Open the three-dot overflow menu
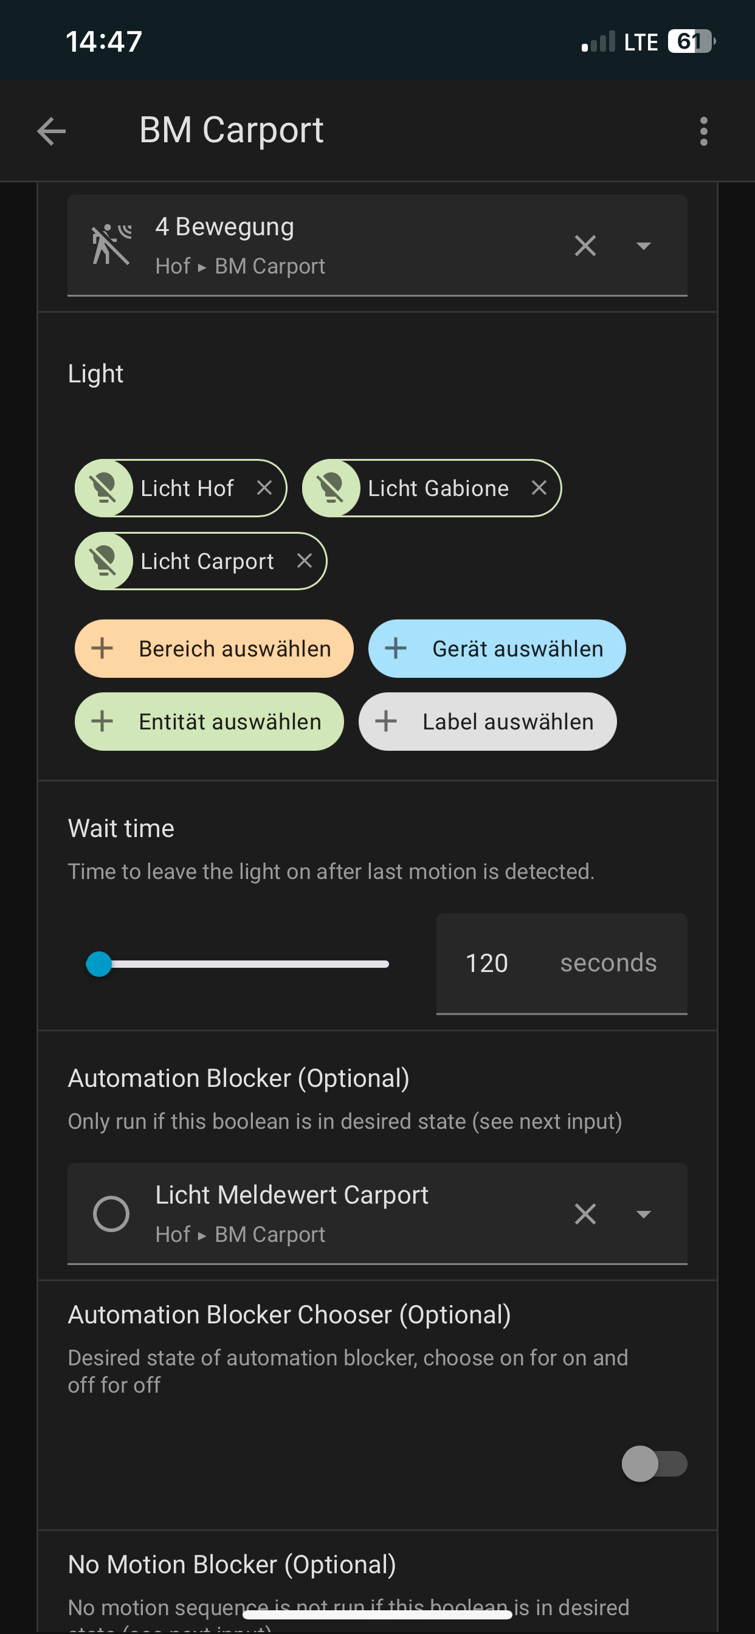This screenshot has width=755, height=1634. 703,131
